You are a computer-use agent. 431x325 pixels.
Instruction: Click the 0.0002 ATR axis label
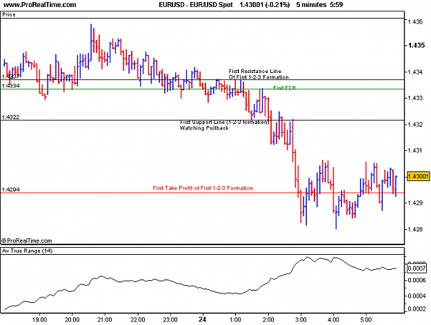point(417,308)
